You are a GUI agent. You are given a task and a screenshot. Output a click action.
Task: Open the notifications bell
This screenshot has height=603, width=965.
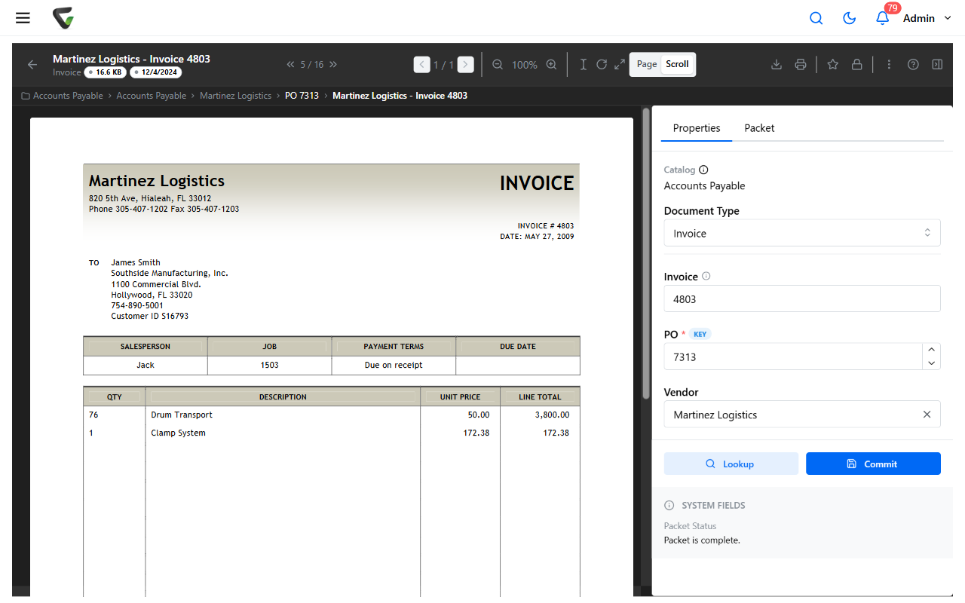pyautogui.click(x=882, y=18)
